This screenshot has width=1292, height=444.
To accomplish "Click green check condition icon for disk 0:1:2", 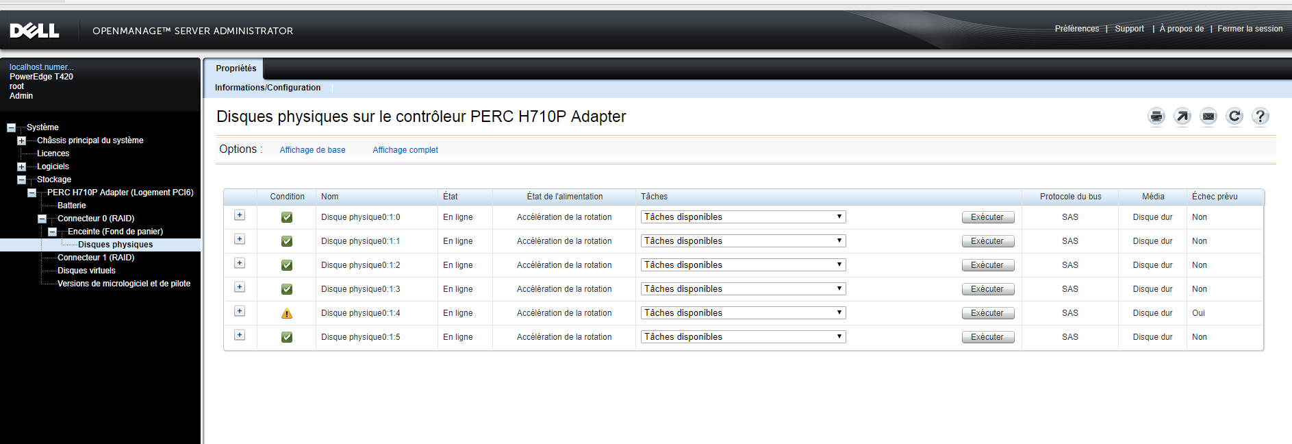I will pyautogui.click(x=287, y=265).
